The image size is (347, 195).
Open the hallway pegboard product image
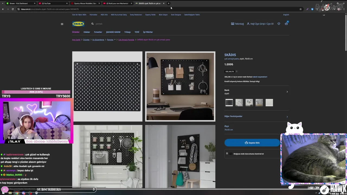coord(180,157)
